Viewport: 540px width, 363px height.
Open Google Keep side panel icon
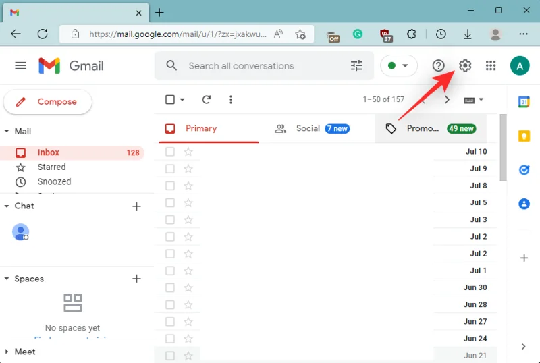(x=524, y=136)
